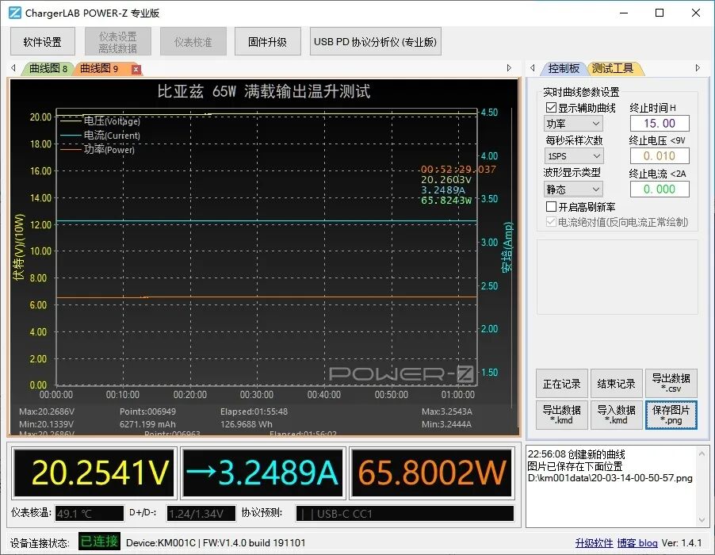
Task: Click the 终止时间 field showing 15.00
Action: coord(660,123)
